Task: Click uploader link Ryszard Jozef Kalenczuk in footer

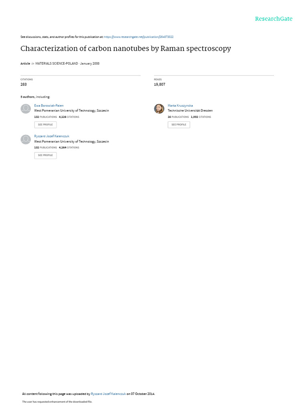Action: click(x=108, y=394)
